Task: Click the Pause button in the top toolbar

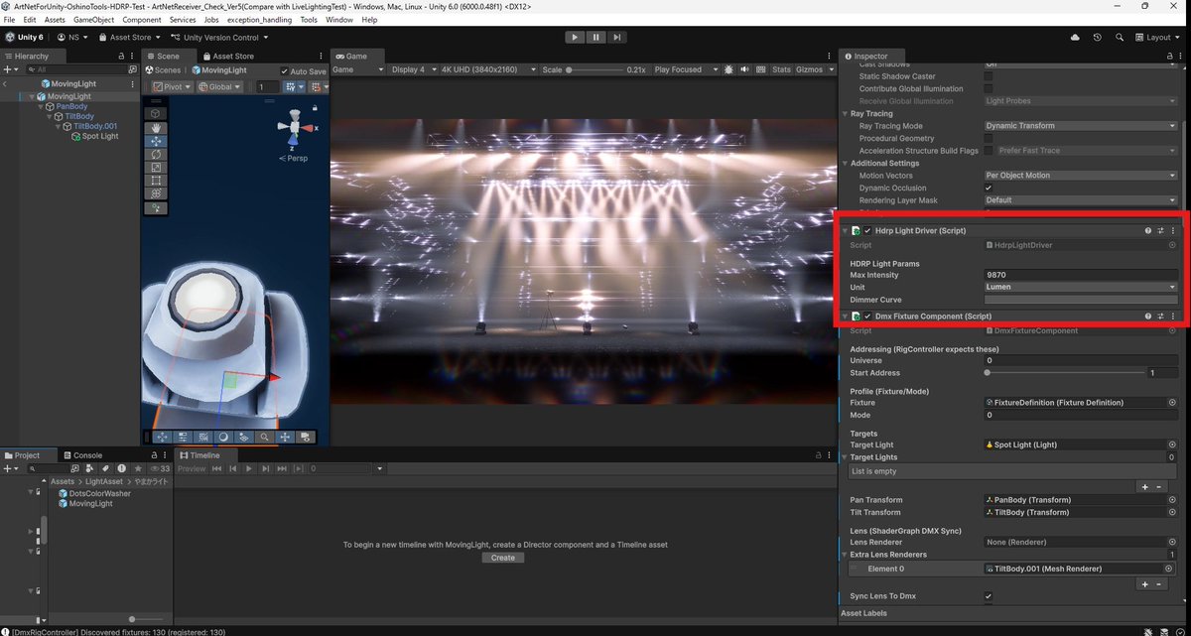Action: click(x=596, y=37)
